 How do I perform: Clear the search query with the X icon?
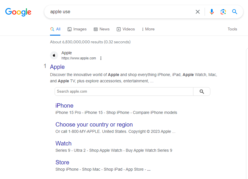point(197,12)
